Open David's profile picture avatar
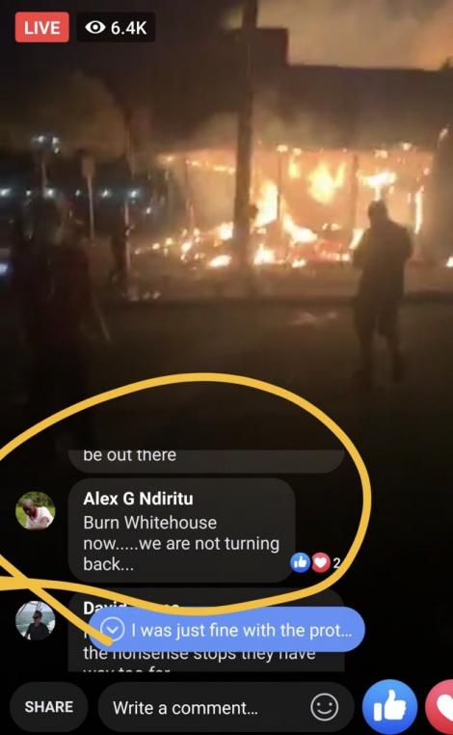This screenshot has width=453, height=735. pyautogui.click(x=35, y=620)
